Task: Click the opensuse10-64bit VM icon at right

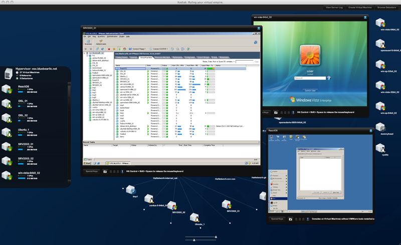Action: click(380, 44)
